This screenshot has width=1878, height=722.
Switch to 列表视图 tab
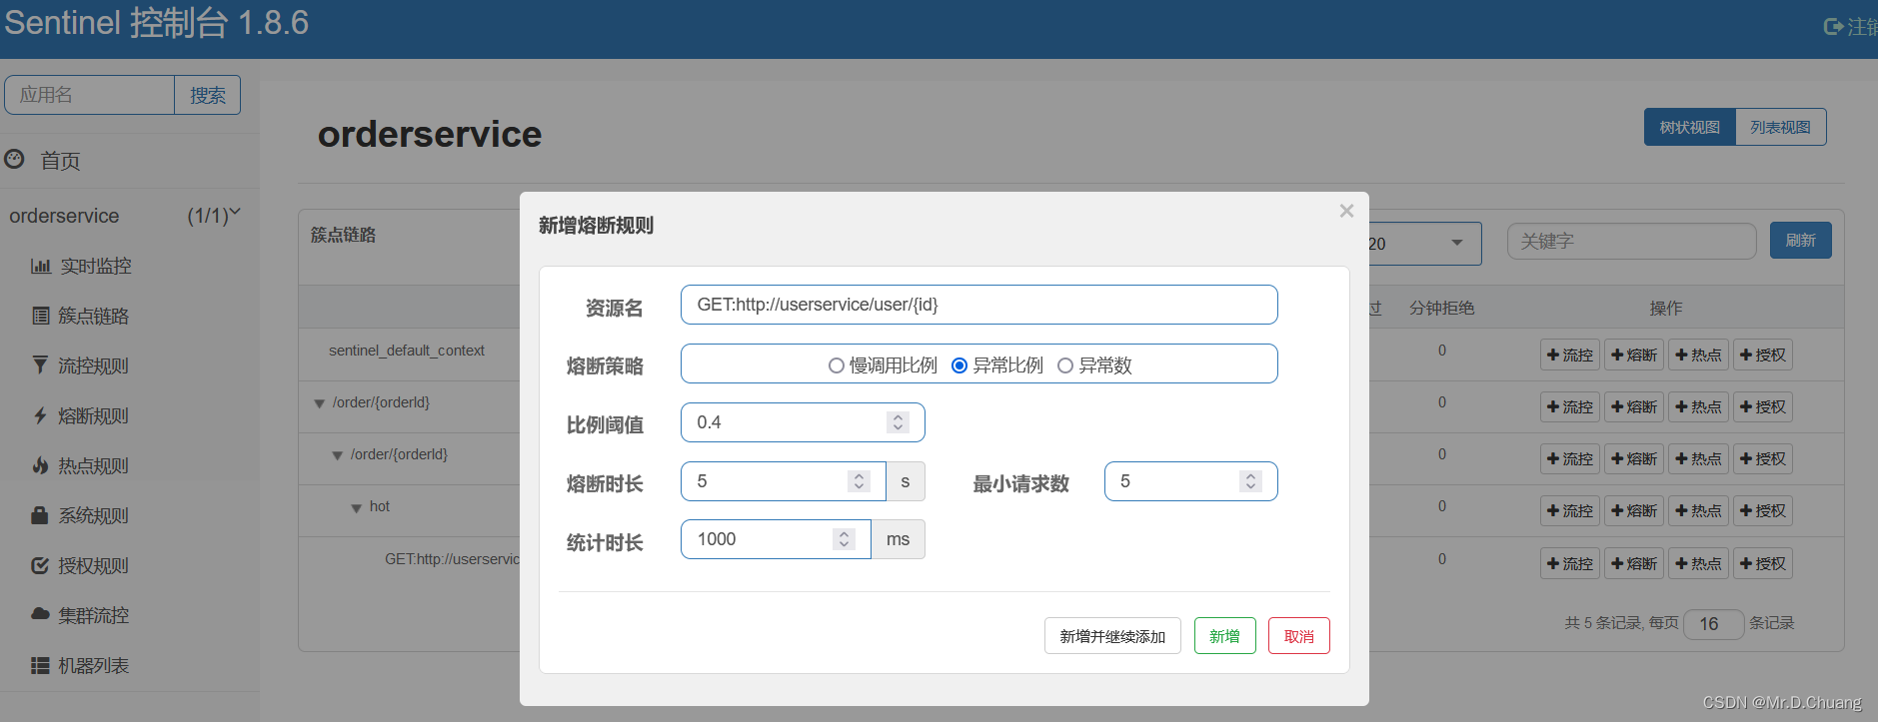click(x=1781, y=127)
